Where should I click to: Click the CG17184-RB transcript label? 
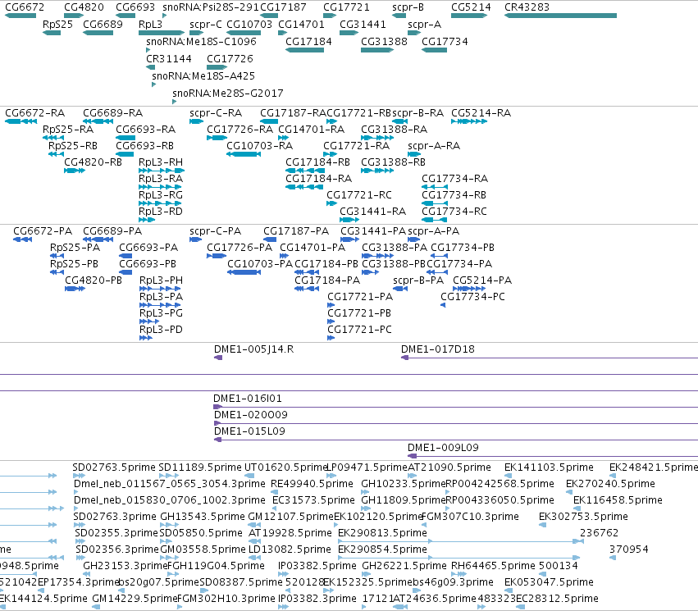pos(318,162)
